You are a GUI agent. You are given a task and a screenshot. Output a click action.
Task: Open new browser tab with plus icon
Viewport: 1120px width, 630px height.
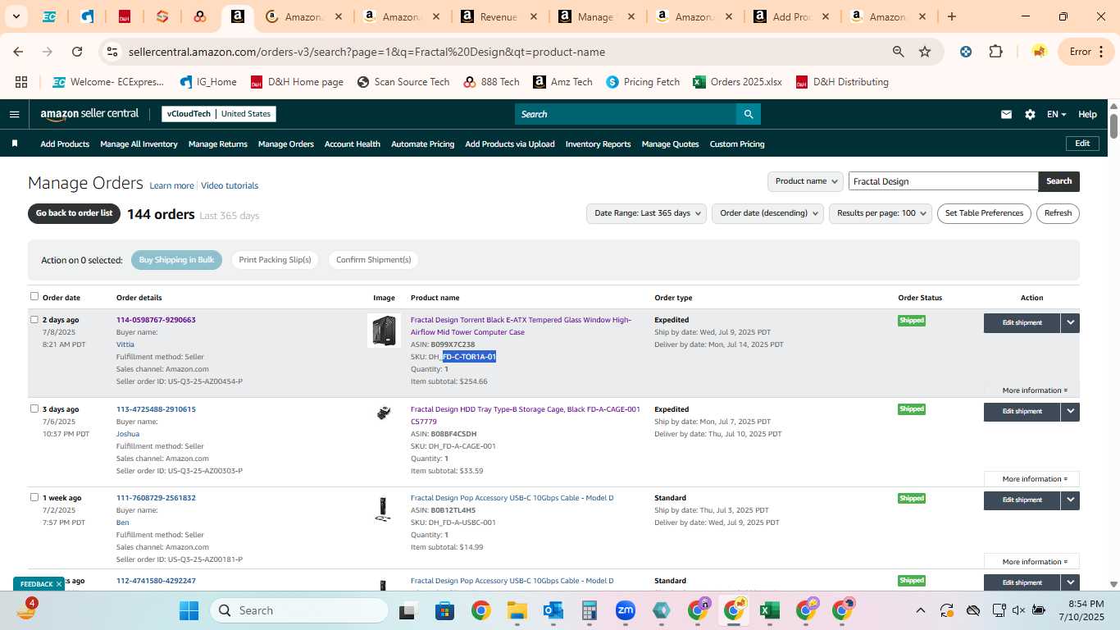[x=951, y=16]
